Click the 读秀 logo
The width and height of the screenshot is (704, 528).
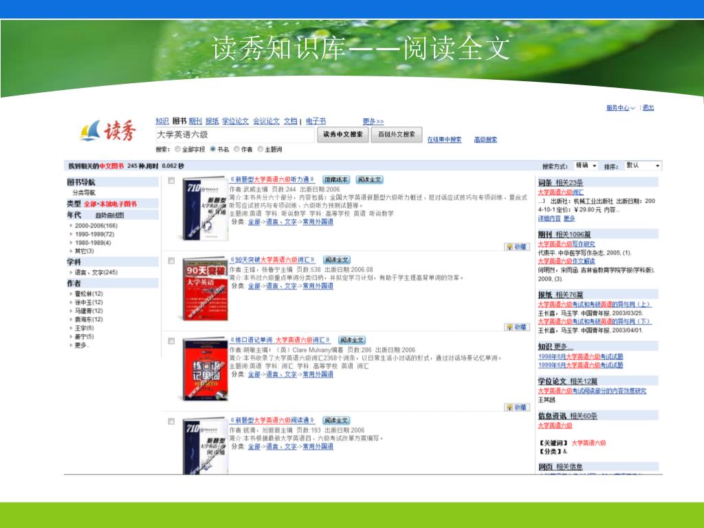click(108, 131)
